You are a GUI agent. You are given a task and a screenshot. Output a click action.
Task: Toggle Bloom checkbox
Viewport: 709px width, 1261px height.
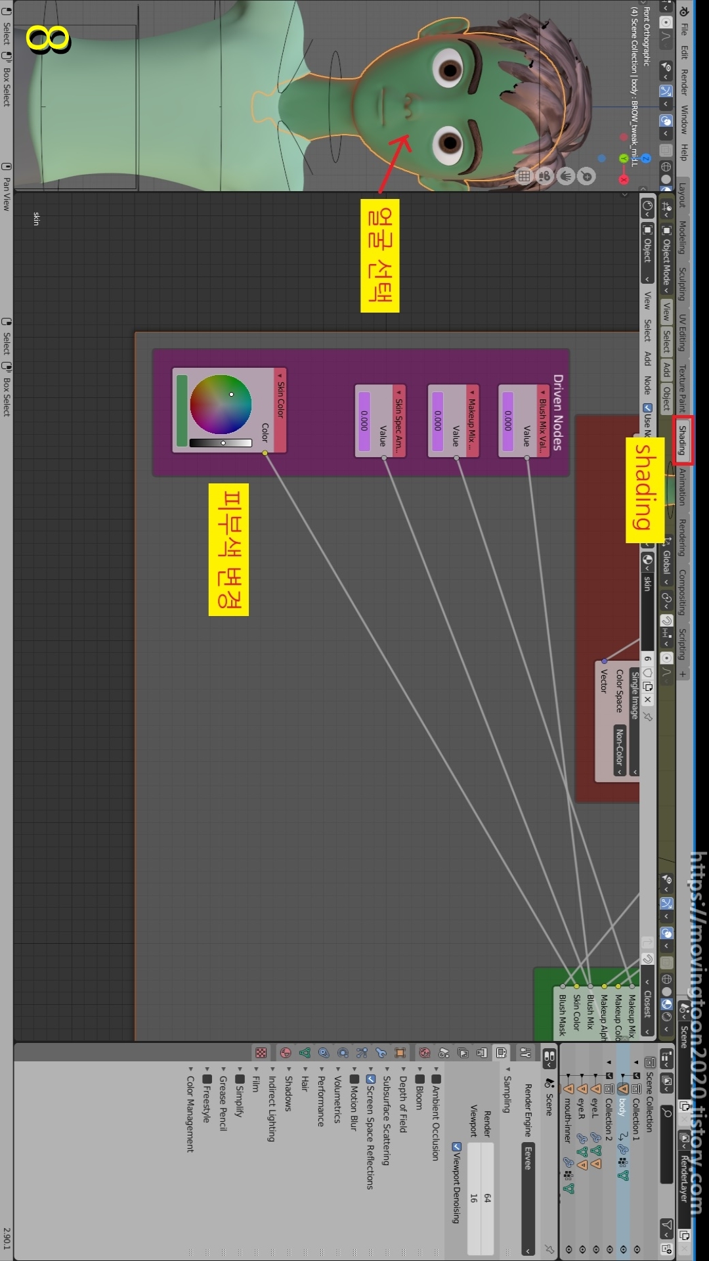[419, 1079]
